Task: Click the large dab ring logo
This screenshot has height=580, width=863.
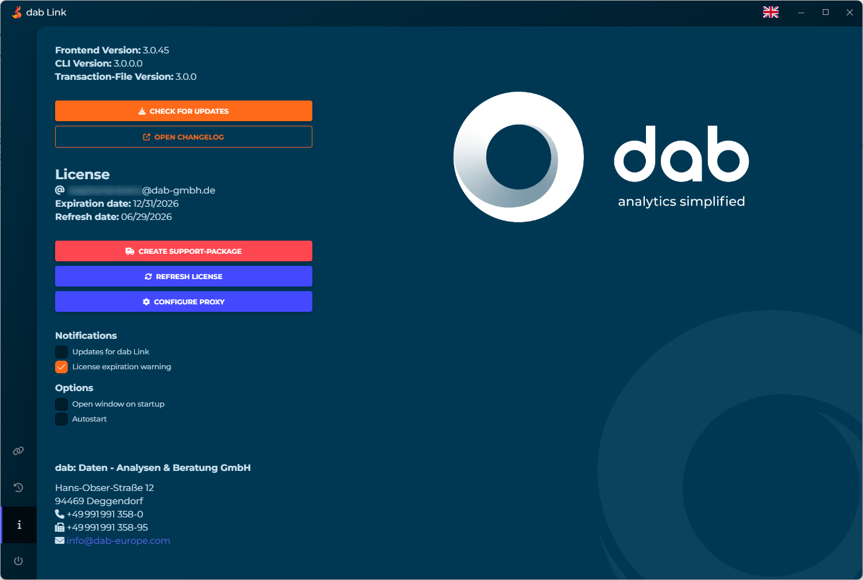Action: (x=518, y=157)
